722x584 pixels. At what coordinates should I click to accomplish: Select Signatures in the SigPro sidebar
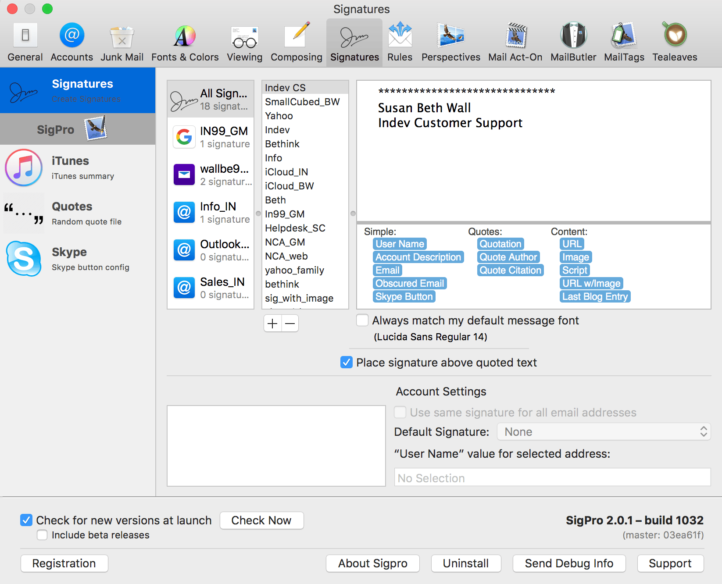click(78, 90)
